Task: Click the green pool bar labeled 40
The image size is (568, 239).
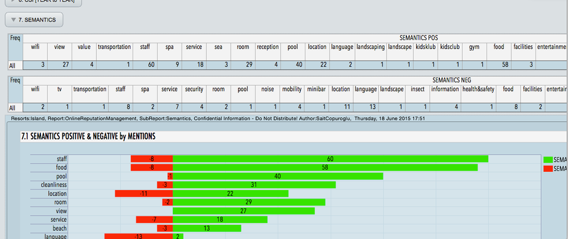Action: point(278,176)
